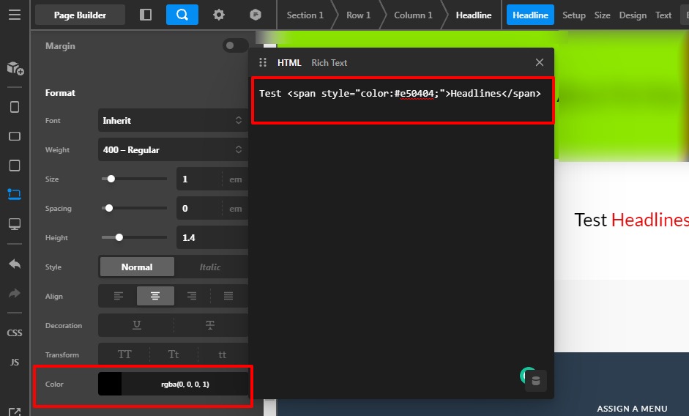This screenshot has width=689, height=416.
Task: Set style to Normal
Action: tap(137, 267)
